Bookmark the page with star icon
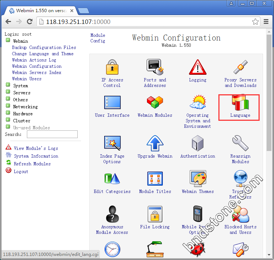274x260 pixels. 255,22
